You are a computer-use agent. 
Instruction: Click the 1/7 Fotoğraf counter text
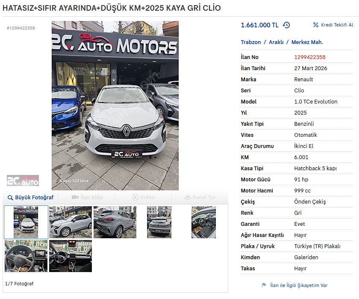(19, 284)
